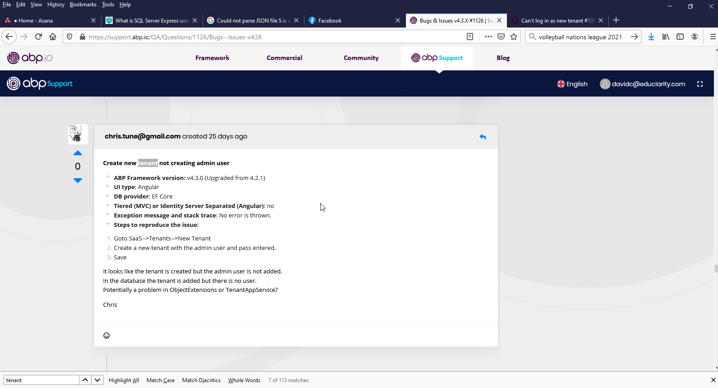
Task: Toggle Highlight All in find bar
Action: tap(124, 380)
